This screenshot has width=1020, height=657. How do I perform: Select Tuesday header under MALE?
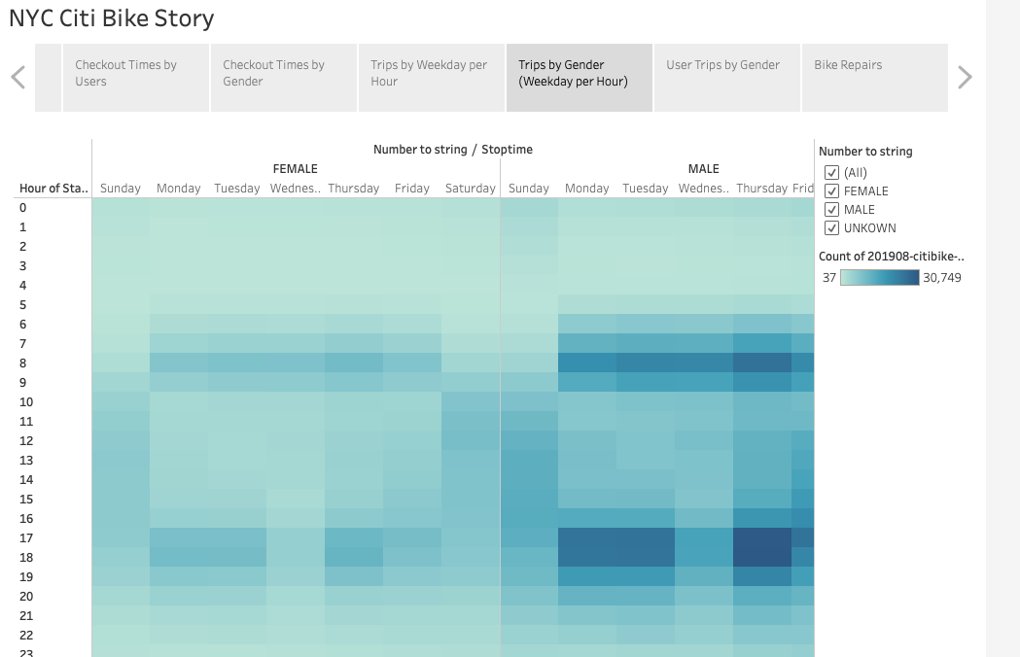click(646, 189)
